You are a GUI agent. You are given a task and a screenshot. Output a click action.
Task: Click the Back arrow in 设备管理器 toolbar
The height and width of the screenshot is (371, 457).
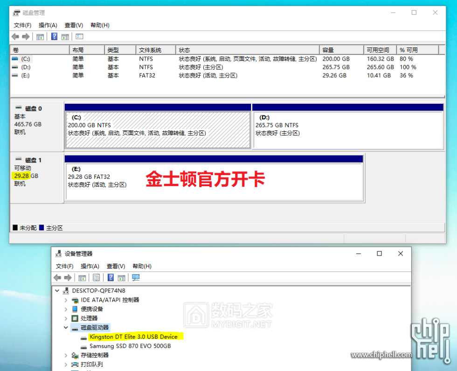(57, 277)
